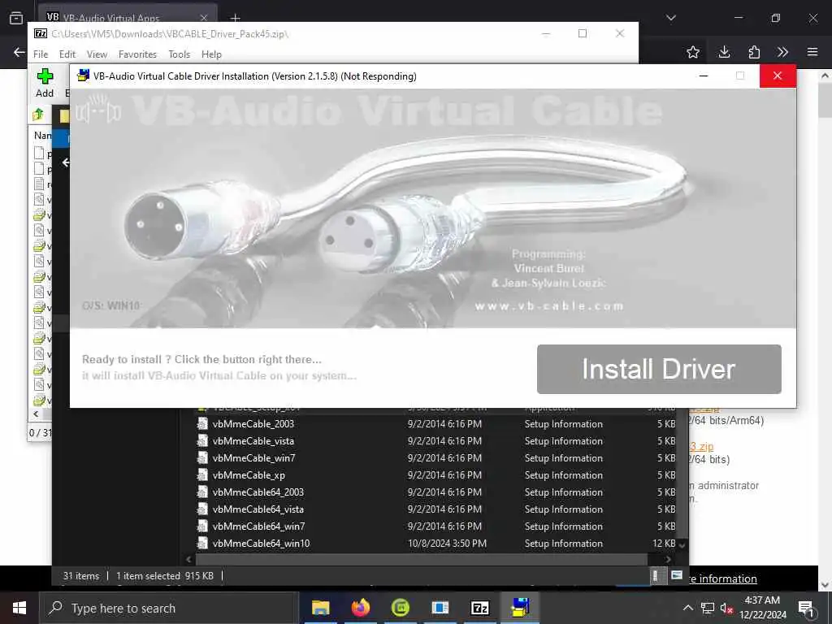
Task: Open Firefox hamburger application menu
Action: coord(812,52)
